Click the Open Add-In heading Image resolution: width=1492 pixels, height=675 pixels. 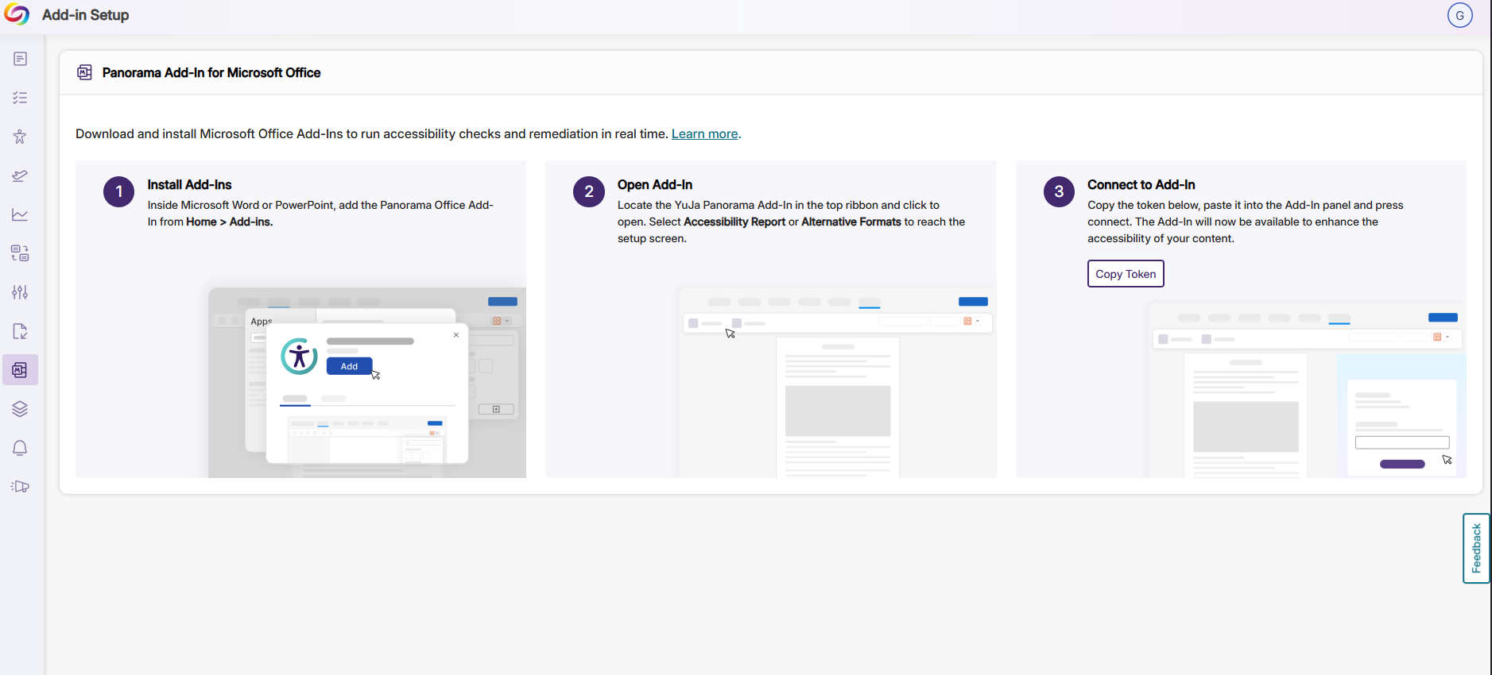click(655, 185)
